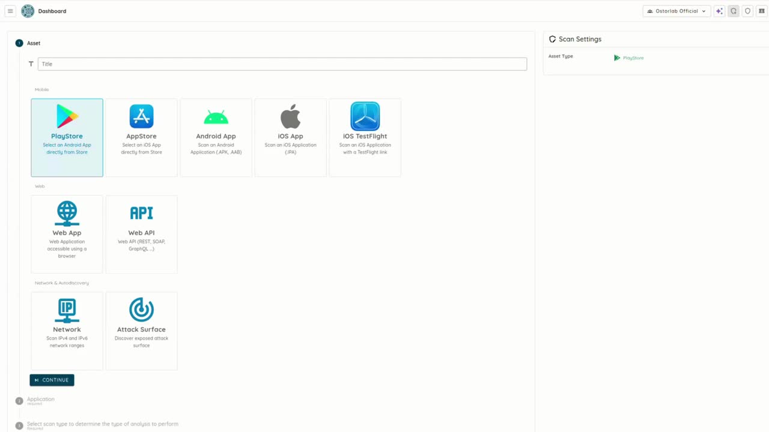
Task: Click the shield icon in top bar
Action: [x=748, y=11]
